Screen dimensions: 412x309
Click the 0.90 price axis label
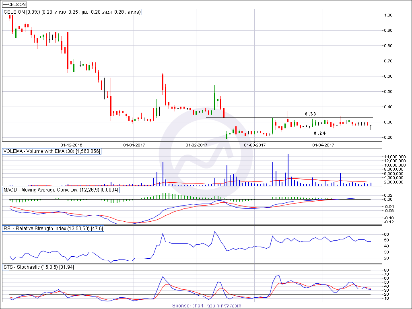pyautogui.click(x=388, y=31)
